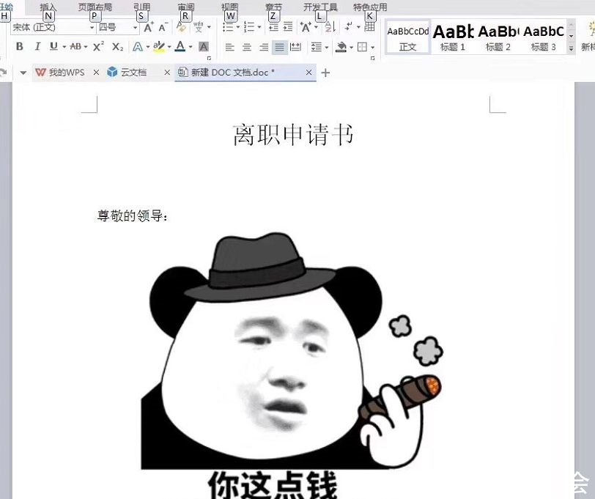Open the 页面布局 ribbon tab
Screen dimensions: 595x499
95,7
